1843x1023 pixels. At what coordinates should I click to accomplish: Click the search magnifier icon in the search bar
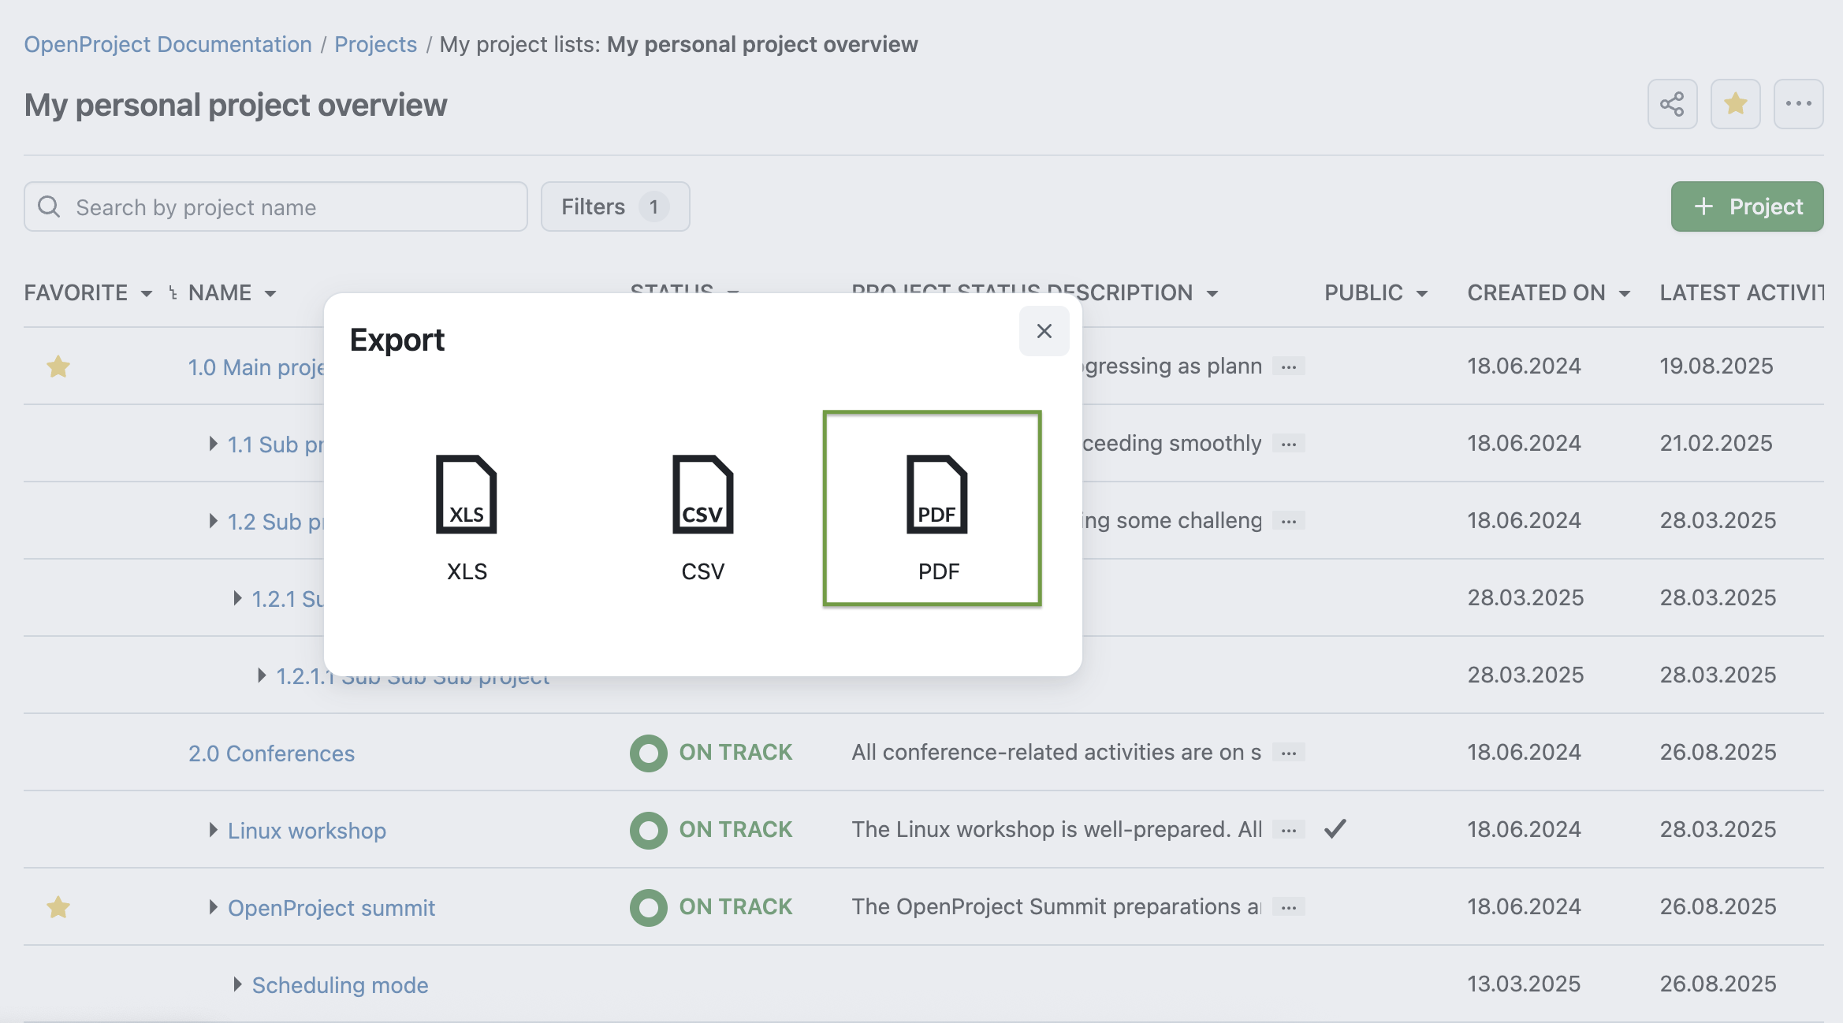(49, 206)
